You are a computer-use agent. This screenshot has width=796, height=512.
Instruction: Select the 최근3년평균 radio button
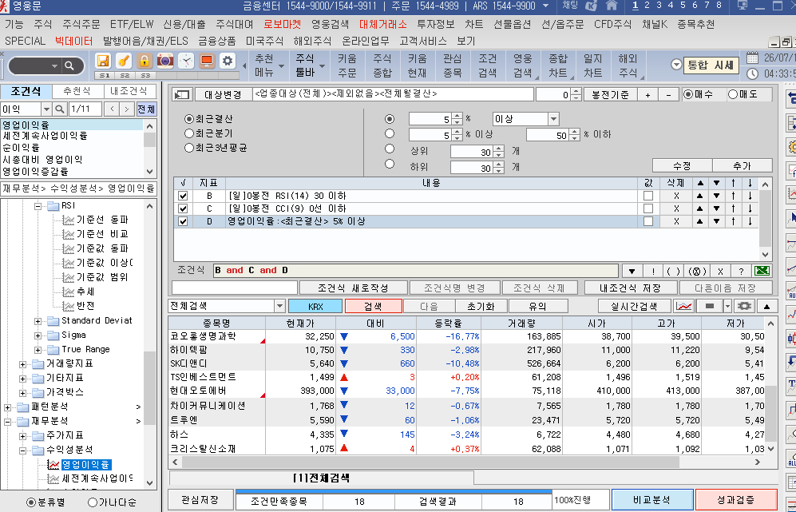pos(189,149)
